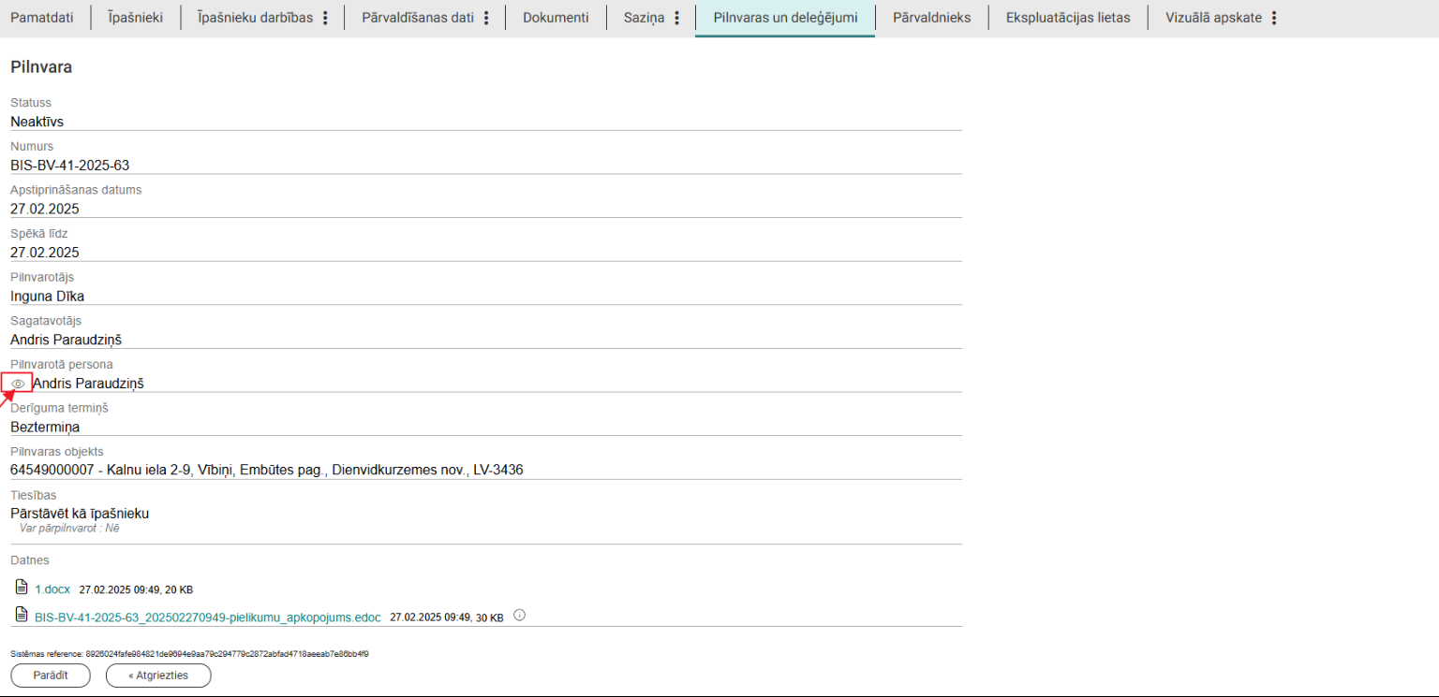
Task: Click the info icon after the edoc file
Action: click(x=520, y=616)
